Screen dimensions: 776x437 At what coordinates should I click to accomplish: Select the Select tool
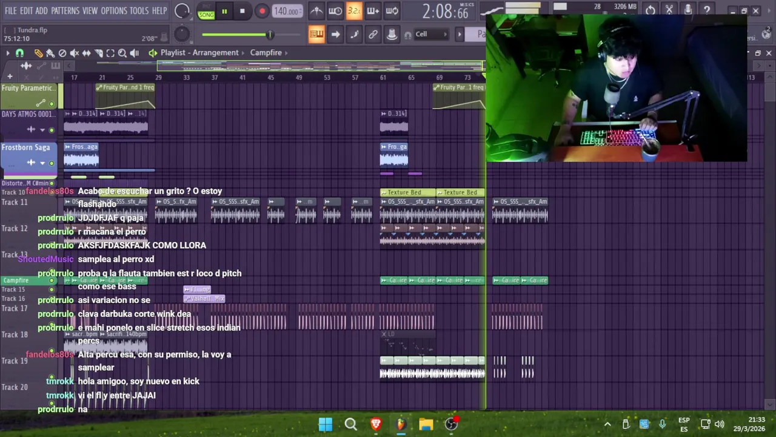point(110,53)
